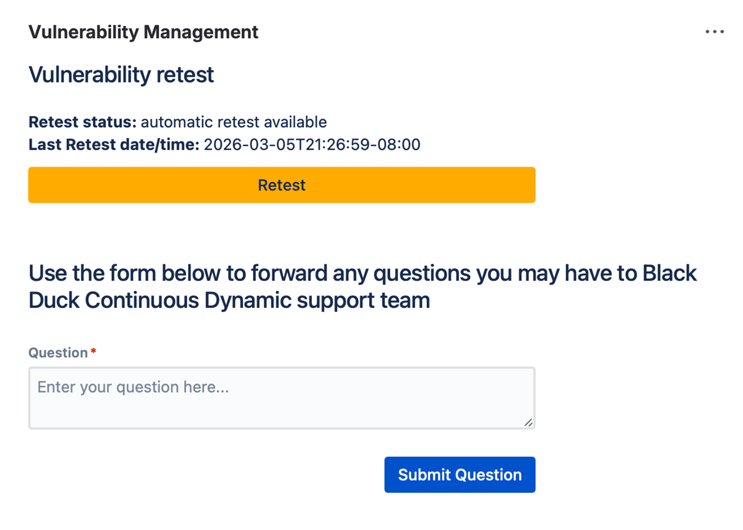Click the Vulnerability retest heading
This screenshot has height=530, width=743.
pyautogui.click(x=121, y=74)
